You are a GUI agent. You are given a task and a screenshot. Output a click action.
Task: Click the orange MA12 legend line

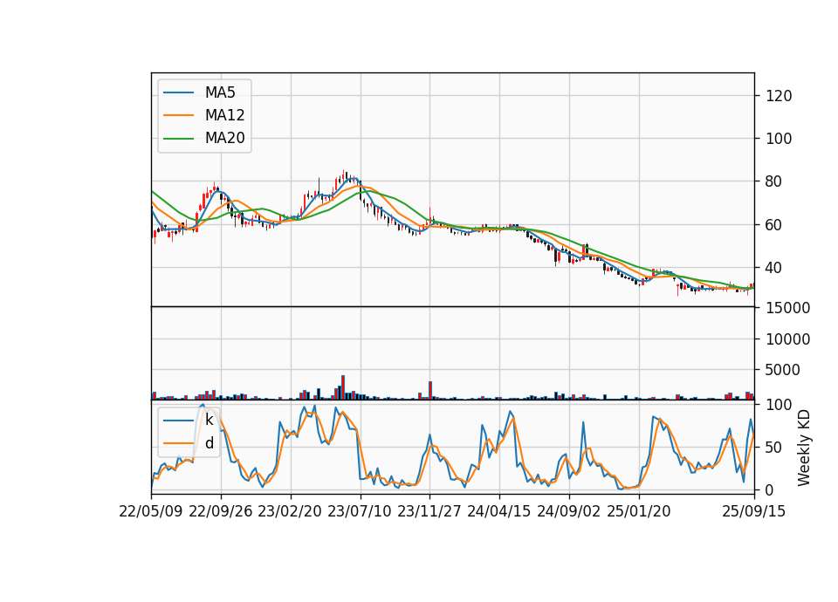pyautogui.click(x=178, y=115)
